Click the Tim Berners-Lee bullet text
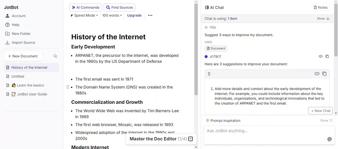Image resolution: width=338 pixels, height=149 pixels. 127,114
